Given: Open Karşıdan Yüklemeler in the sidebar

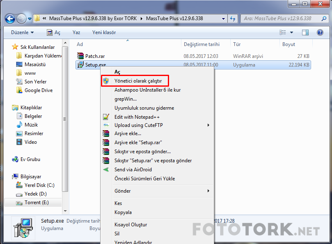Looking at the screenshot, I should pyautogui.click(x=43, y=56).
